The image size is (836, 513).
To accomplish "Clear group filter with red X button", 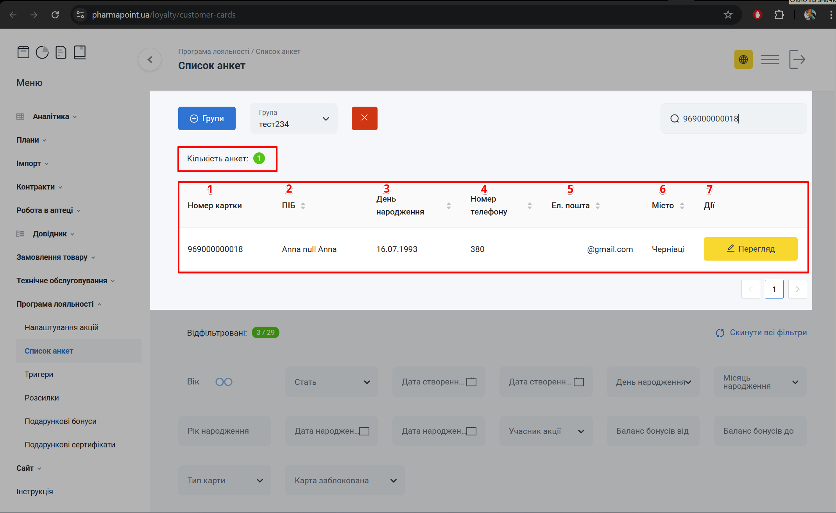I will click(x=364, y=118).
